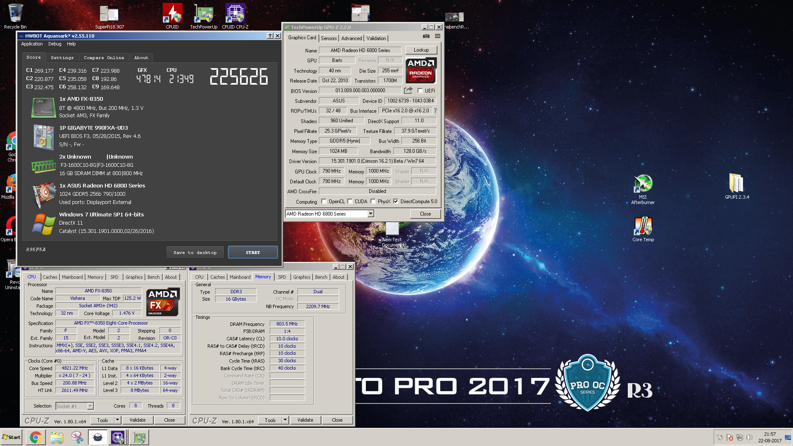Click the Tools button in left CPU-Z

click(x=102, y=420)
